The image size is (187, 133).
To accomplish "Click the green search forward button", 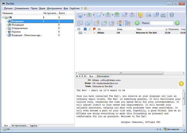I will pyautogui.click(x=177, y=23).
